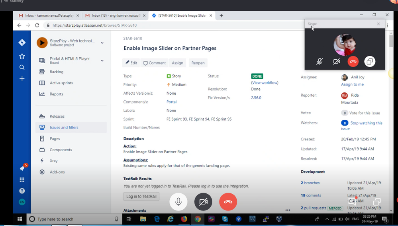Expand the StarzPlay project dropdown

point(102,43)
